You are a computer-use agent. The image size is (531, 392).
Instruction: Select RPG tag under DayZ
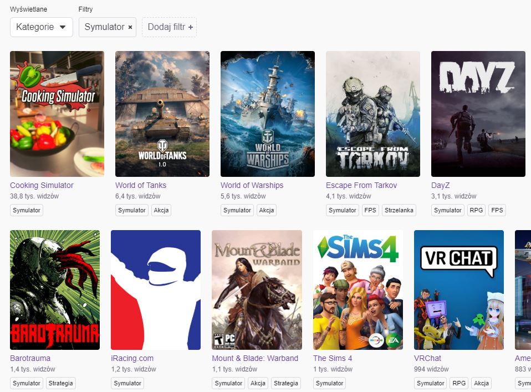(476, 210)
